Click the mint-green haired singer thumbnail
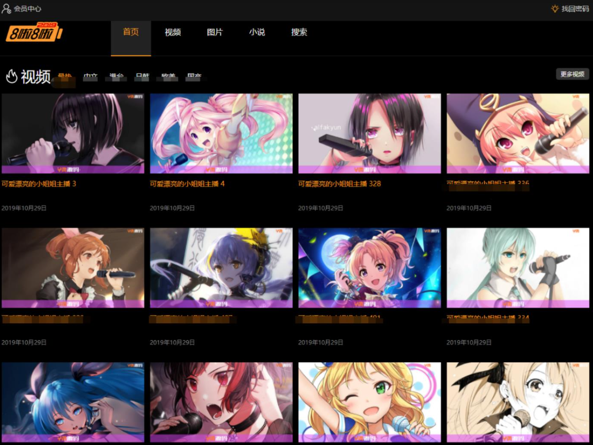 click(517, 267)
